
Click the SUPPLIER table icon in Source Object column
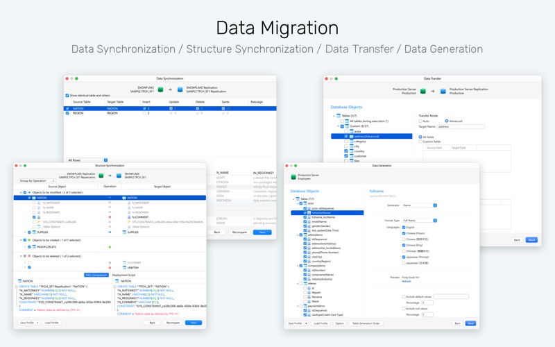(34, 232)
